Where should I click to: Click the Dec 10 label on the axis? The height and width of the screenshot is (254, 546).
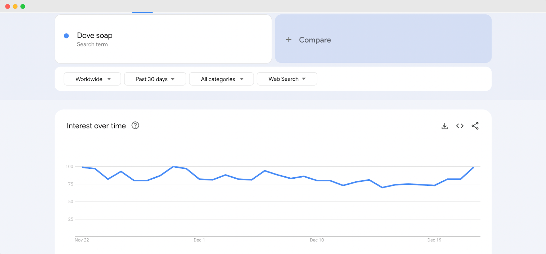[317, 240]
